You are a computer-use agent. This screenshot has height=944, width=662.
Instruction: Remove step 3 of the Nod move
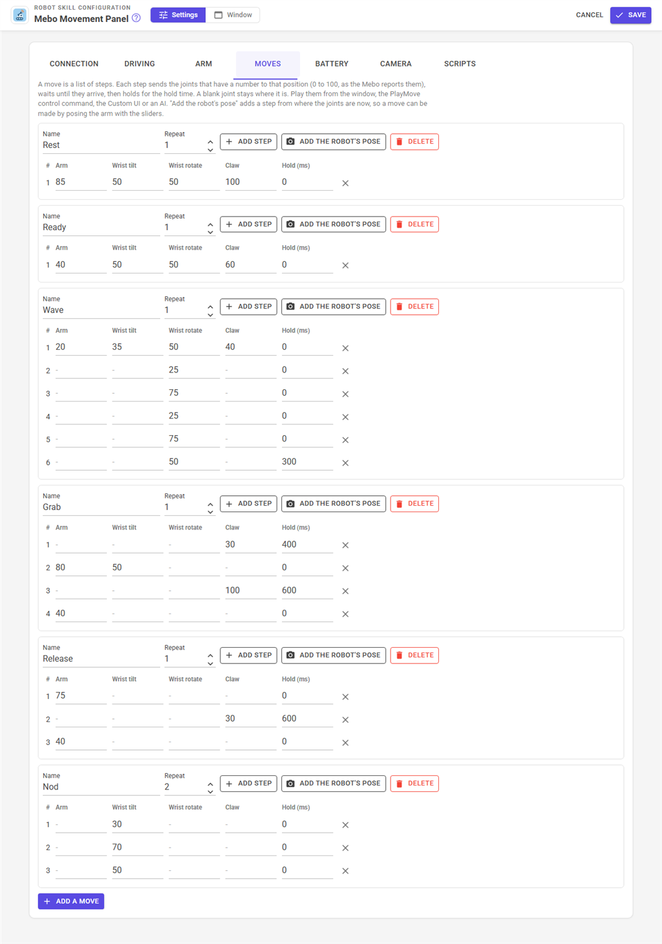[x=345, y=871]
